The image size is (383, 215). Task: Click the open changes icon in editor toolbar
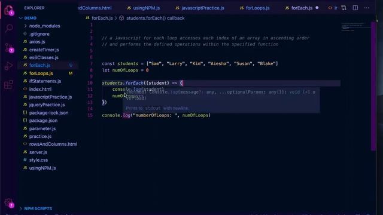coord(344,8)
